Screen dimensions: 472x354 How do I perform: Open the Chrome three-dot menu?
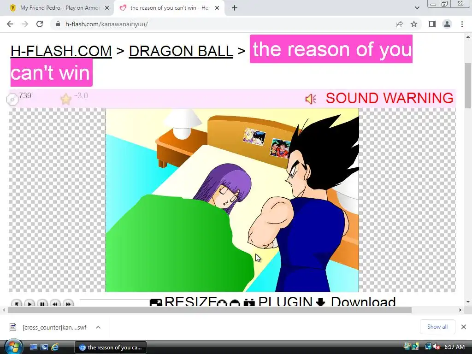(x=462, y=24)
